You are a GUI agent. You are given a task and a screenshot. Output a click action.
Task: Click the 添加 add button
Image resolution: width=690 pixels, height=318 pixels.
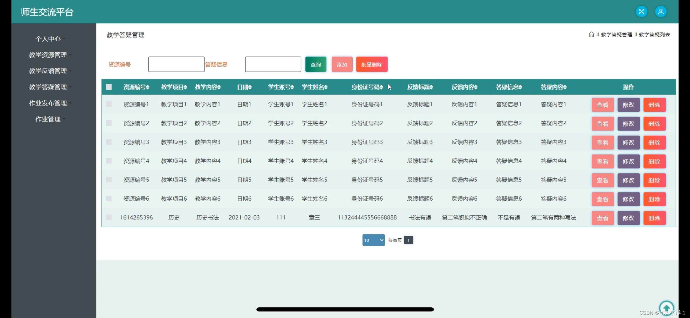pyautogui.click(x=342, y=64)
